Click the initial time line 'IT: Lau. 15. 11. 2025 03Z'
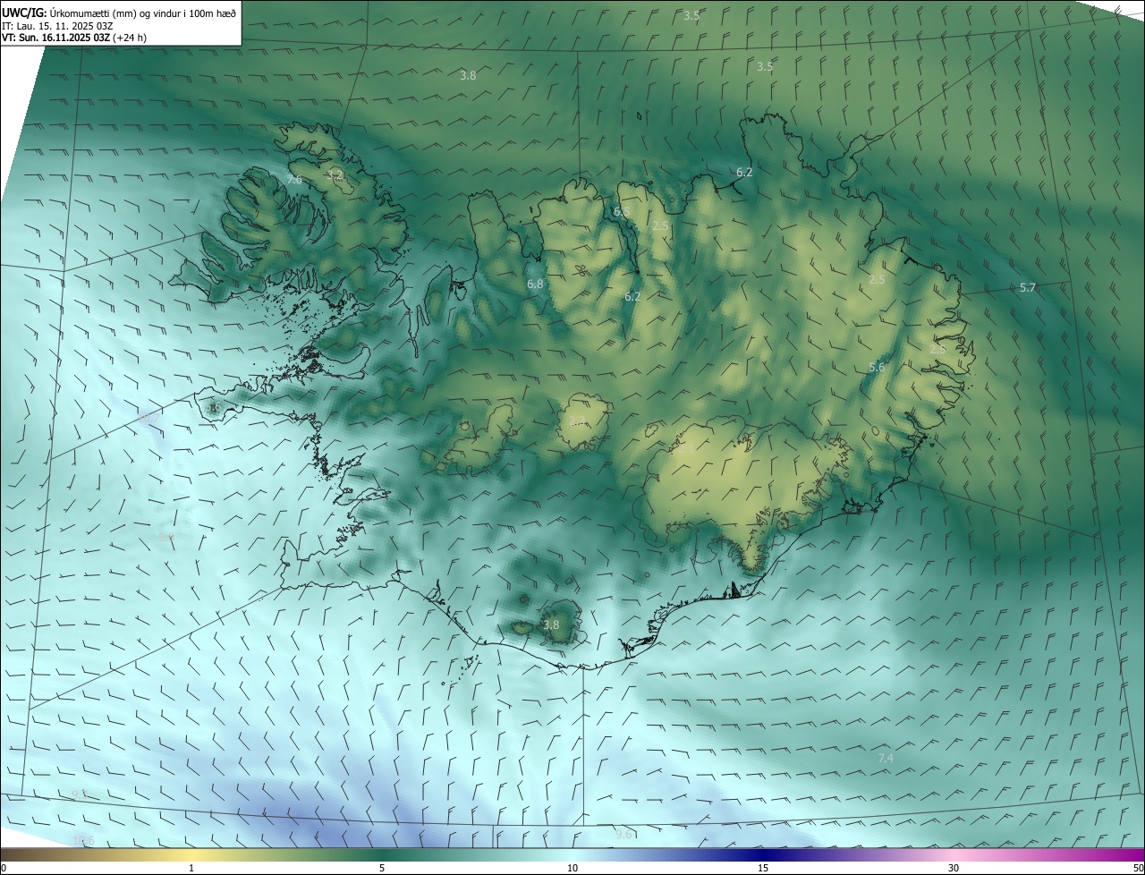The height and width of the screenshot is (875, 1145). [57, 25]
